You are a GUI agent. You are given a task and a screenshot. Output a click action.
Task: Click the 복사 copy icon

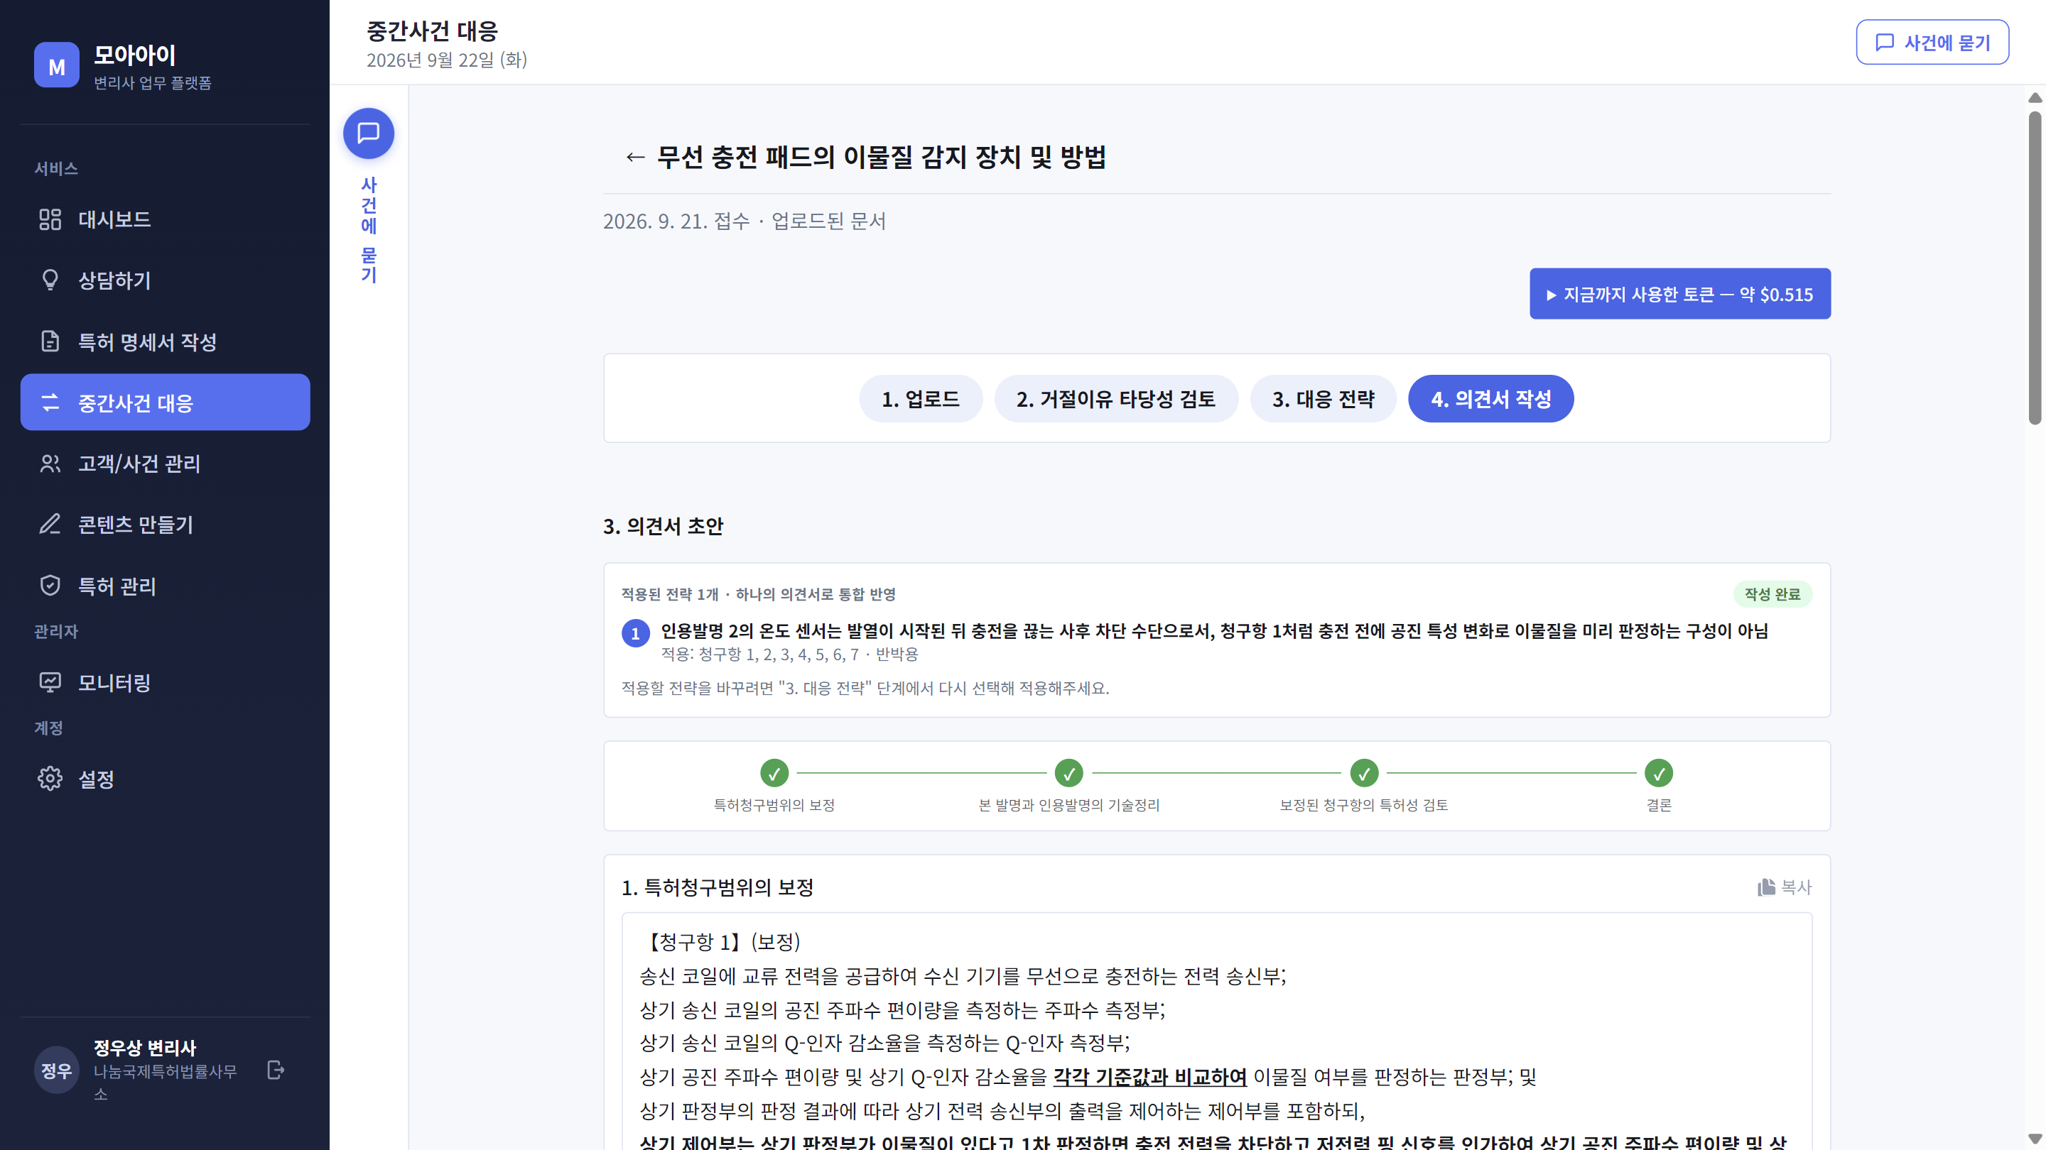(x=1766, y=887)
